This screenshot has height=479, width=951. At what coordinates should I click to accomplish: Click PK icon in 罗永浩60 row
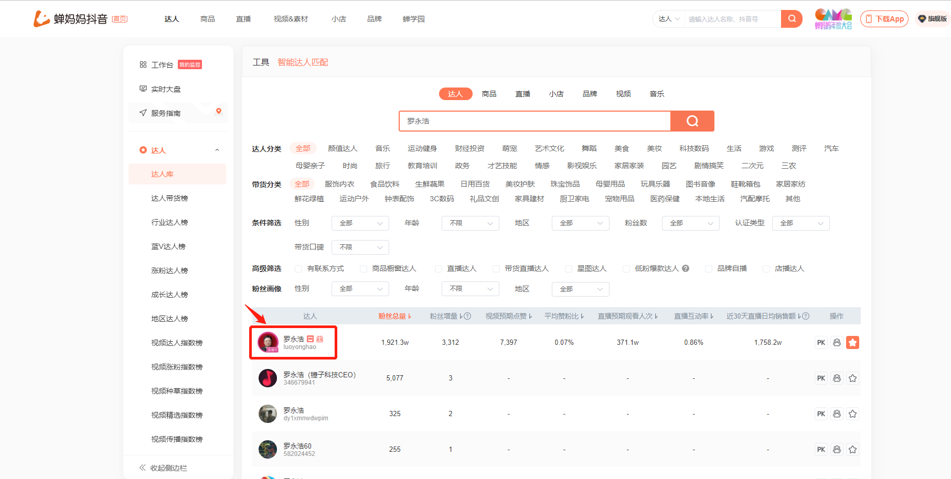click(821, 449)
